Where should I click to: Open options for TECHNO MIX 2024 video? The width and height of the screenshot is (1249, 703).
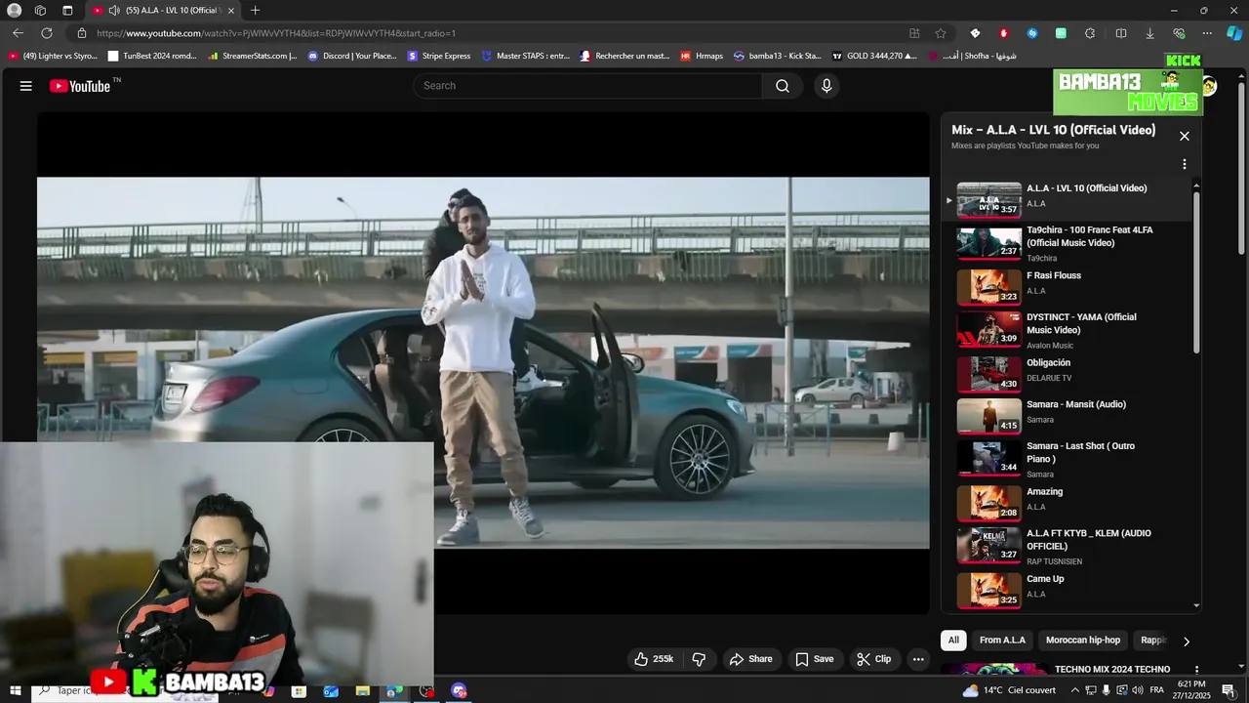coord(1197,671)
